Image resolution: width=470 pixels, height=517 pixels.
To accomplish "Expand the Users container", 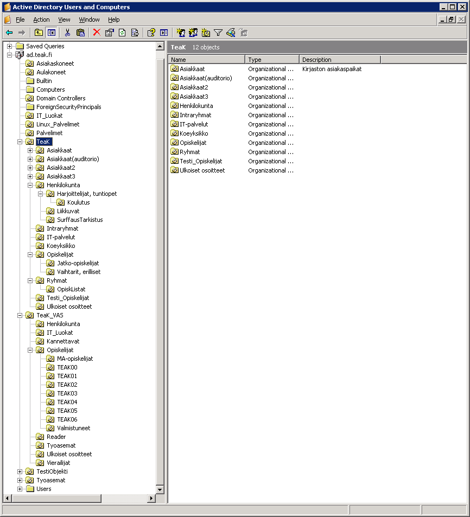I will 20,489.
